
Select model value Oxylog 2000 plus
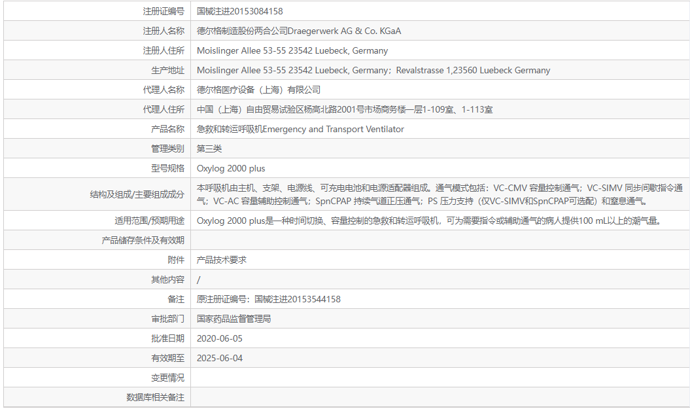coord(231,168)
